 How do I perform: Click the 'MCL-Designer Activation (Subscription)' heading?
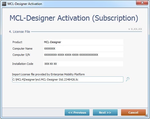click(x=74, y=18)
